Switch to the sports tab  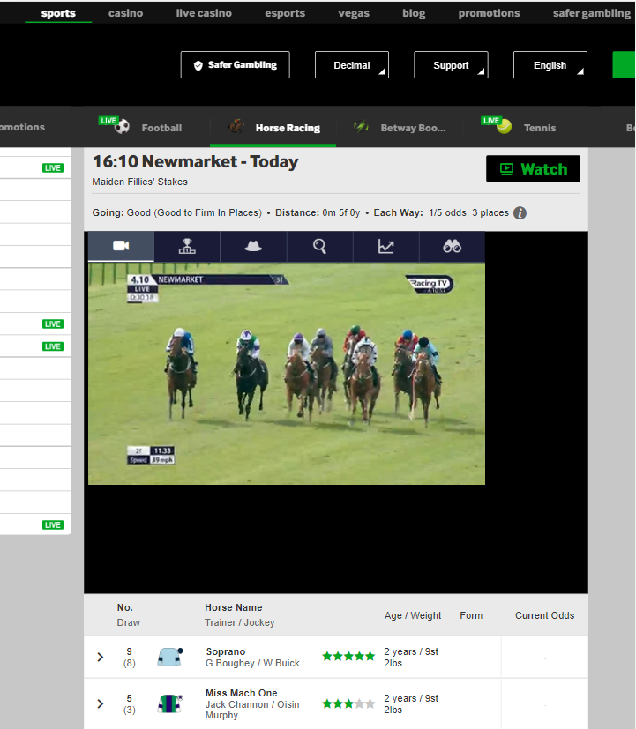(58, 13)
